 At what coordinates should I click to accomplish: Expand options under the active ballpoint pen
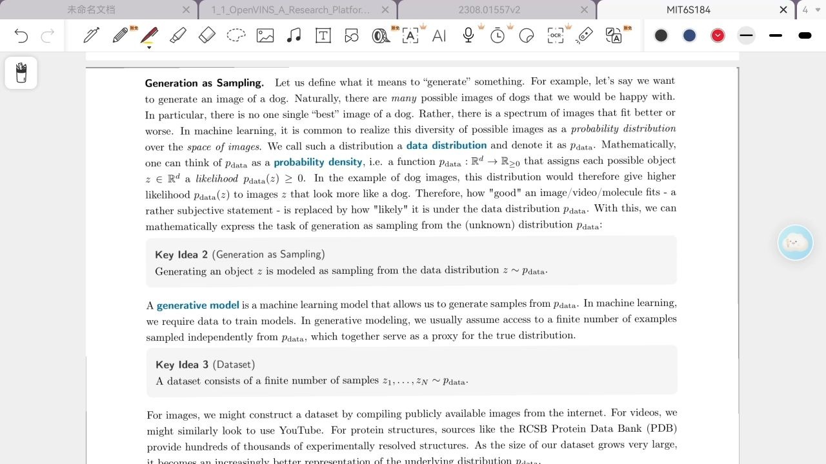149,47
